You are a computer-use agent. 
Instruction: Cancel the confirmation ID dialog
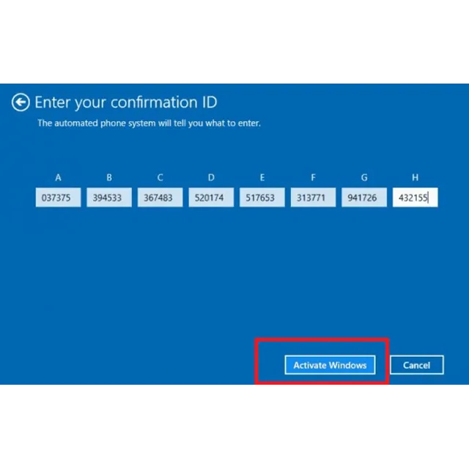(417, 365)
